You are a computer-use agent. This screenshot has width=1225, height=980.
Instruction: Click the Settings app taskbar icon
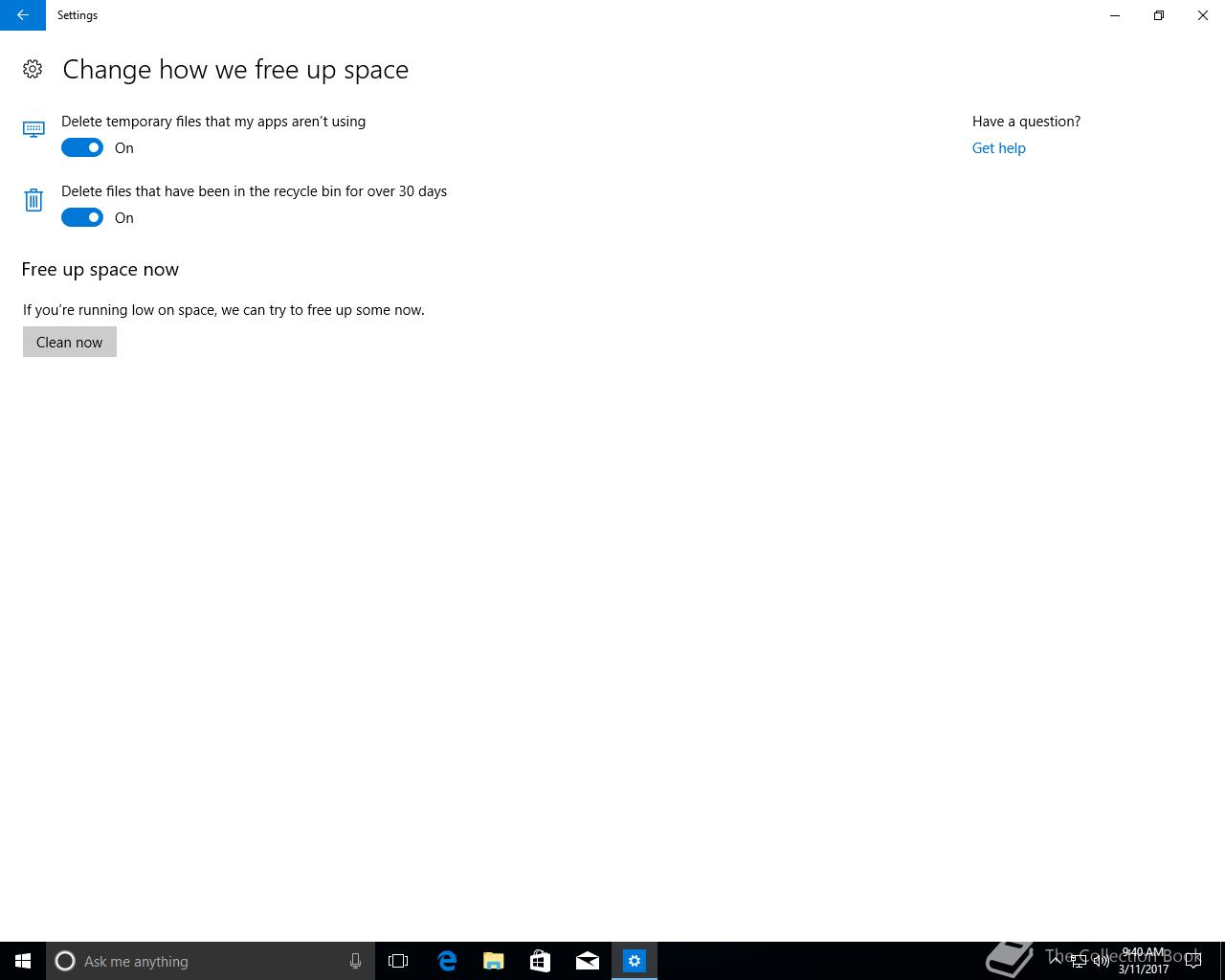tap(635, 961)
